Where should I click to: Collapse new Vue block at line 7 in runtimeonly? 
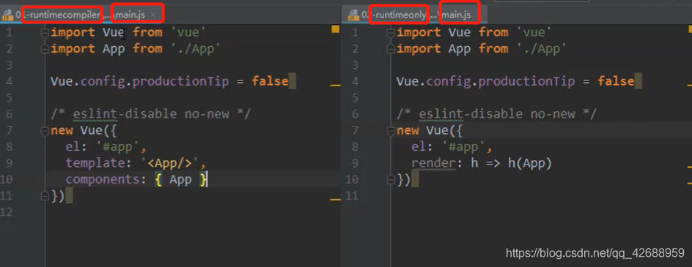coord(390,131)
